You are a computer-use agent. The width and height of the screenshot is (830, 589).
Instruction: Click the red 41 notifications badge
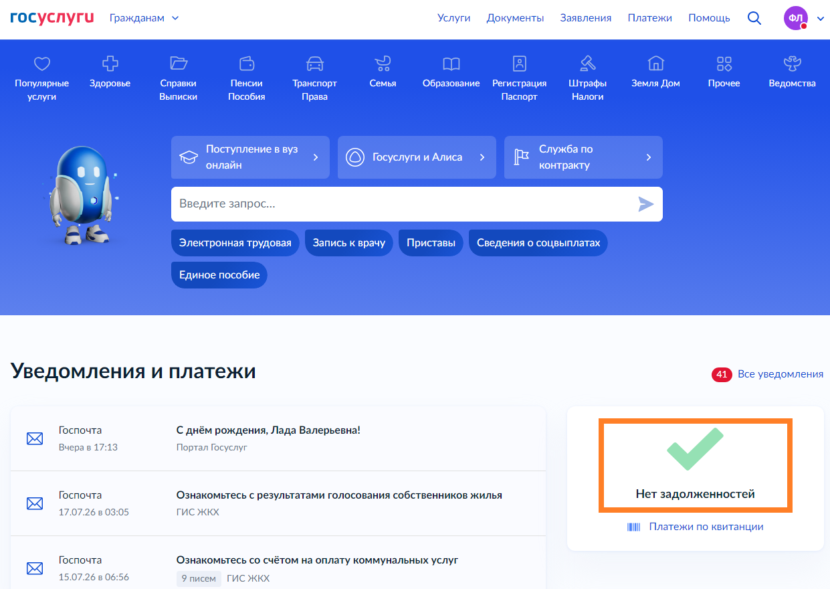coord(722,374)
